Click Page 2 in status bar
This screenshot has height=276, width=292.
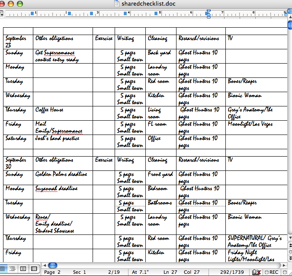coord(52,272)
